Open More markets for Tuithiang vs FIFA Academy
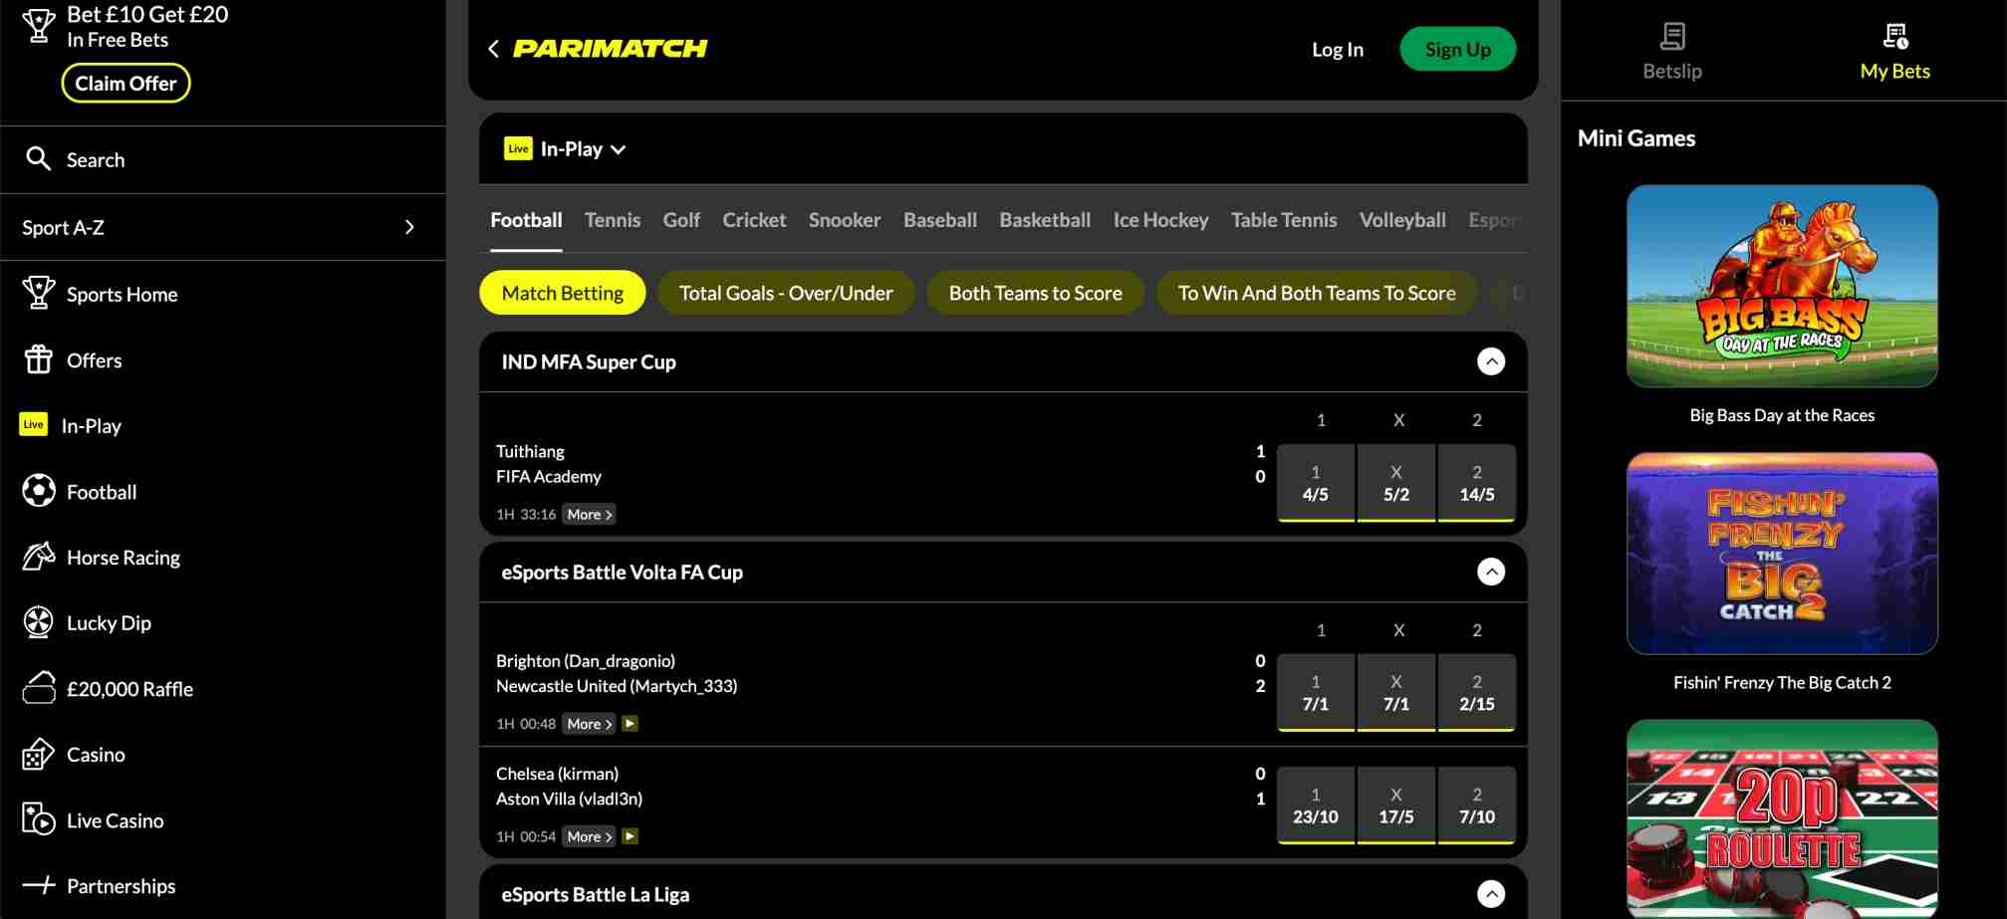Screen dimensions: 2007x919 [x=589, y=515]
